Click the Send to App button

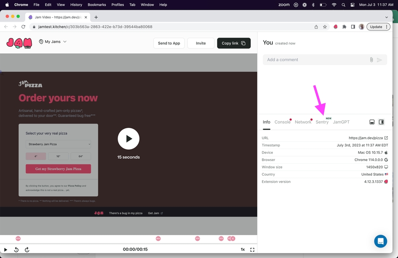[x=169, y=43]
